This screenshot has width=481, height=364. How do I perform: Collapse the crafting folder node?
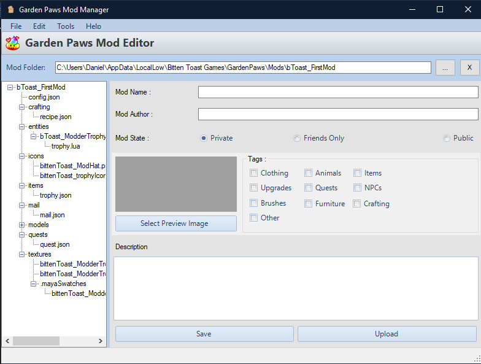pos(22,107)
